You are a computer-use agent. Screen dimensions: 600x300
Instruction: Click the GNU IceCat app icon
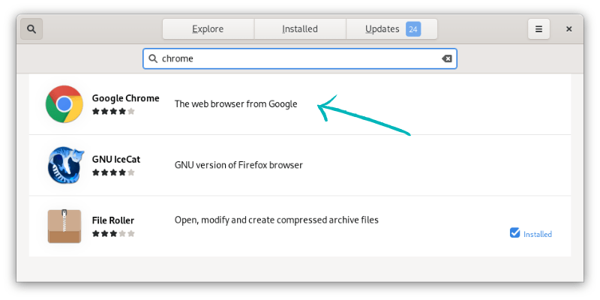click(x=64, y=165)
